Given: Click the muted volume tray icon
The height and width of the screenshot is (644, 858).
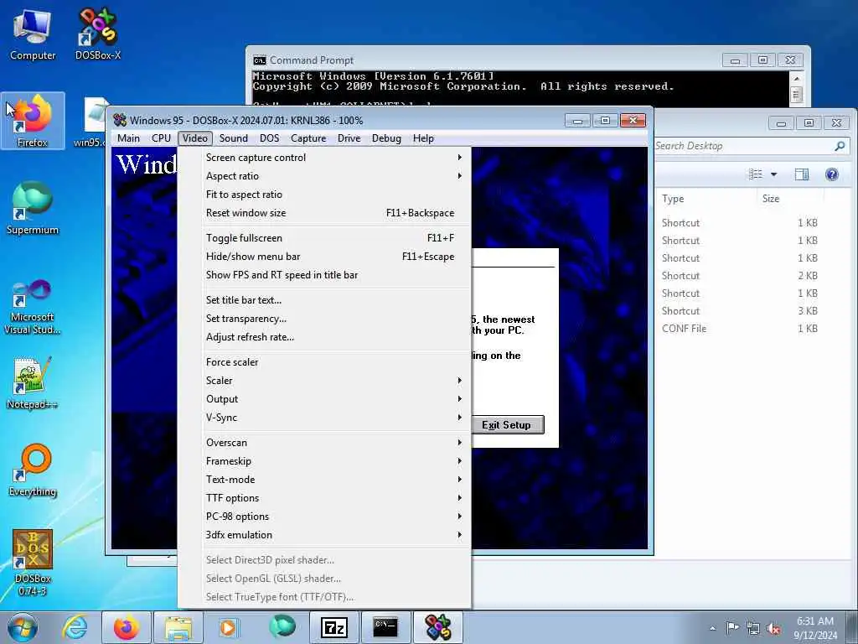Looking at the screenshot, I should click(773, 628).
